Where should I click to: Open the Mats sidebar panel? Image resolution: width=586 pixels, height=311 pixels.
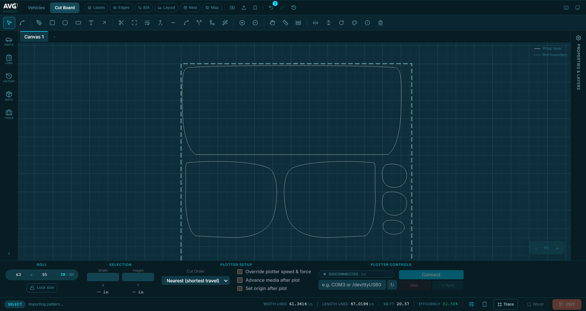pos(9,96)
